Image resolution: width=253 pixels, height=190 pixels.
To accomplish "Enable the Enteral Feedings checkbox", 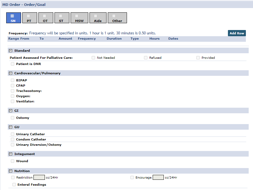I will point(14,184).
